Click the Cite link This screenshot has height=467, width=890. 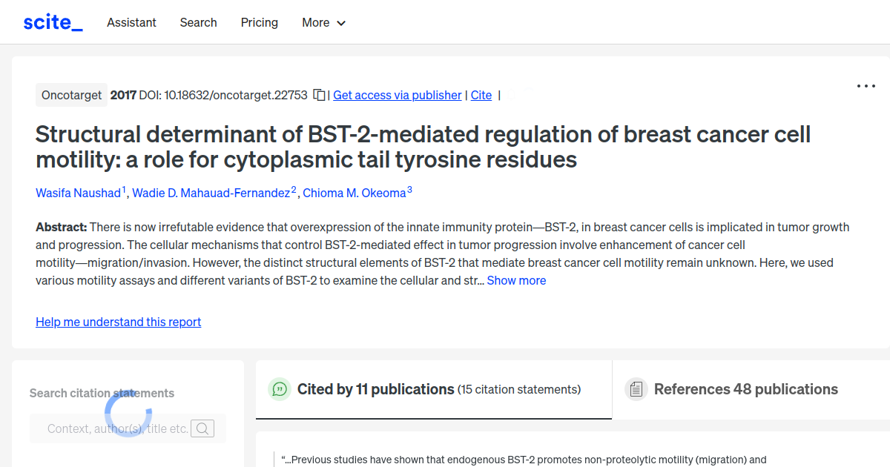tap(481, 95)
